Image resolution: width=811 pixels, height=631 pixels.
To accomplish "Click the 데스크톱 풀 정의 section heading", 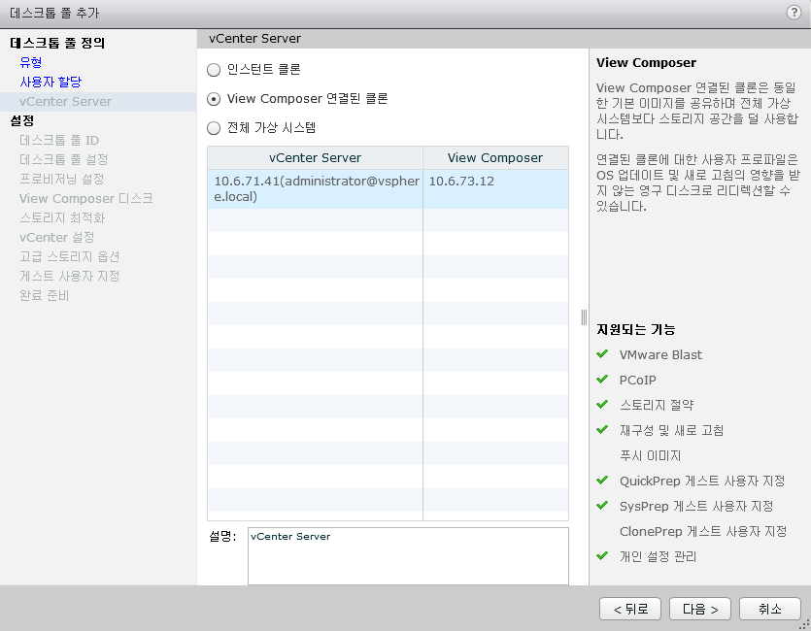I will (57, 43).
